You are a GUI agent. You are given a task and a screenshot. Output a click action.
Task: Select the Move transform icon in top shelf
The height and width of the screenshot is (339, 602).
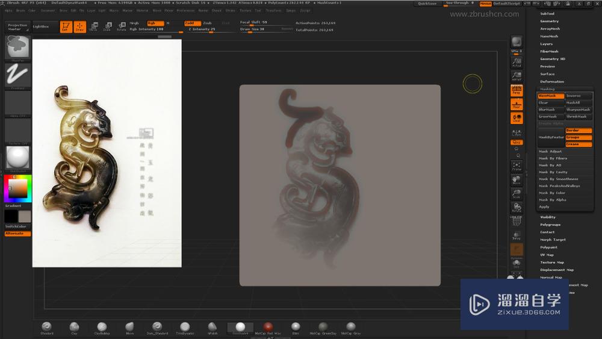click(93, 26)
